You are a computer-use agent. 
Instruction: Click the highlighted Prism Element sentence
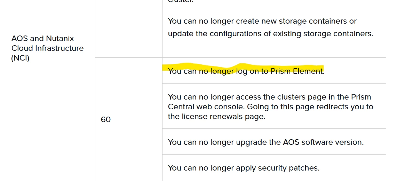point(246,71)
